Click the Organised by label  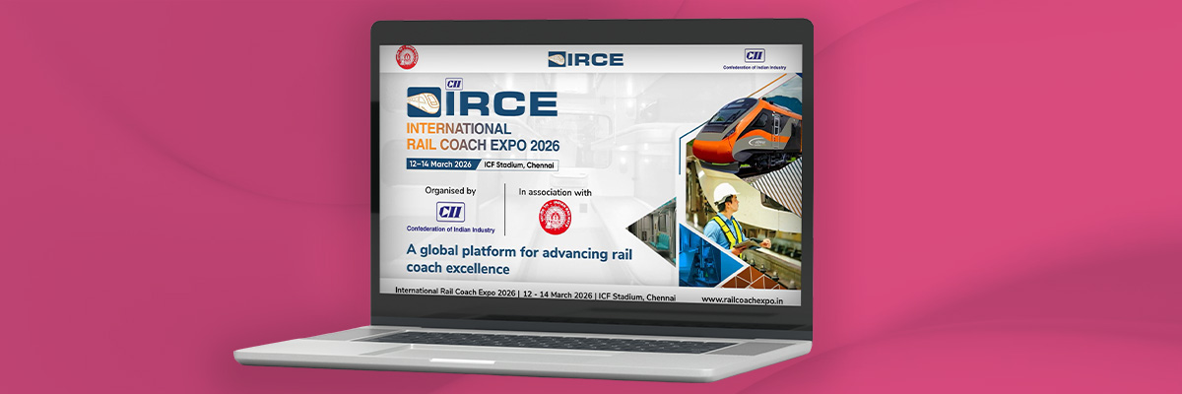[450, 190]
